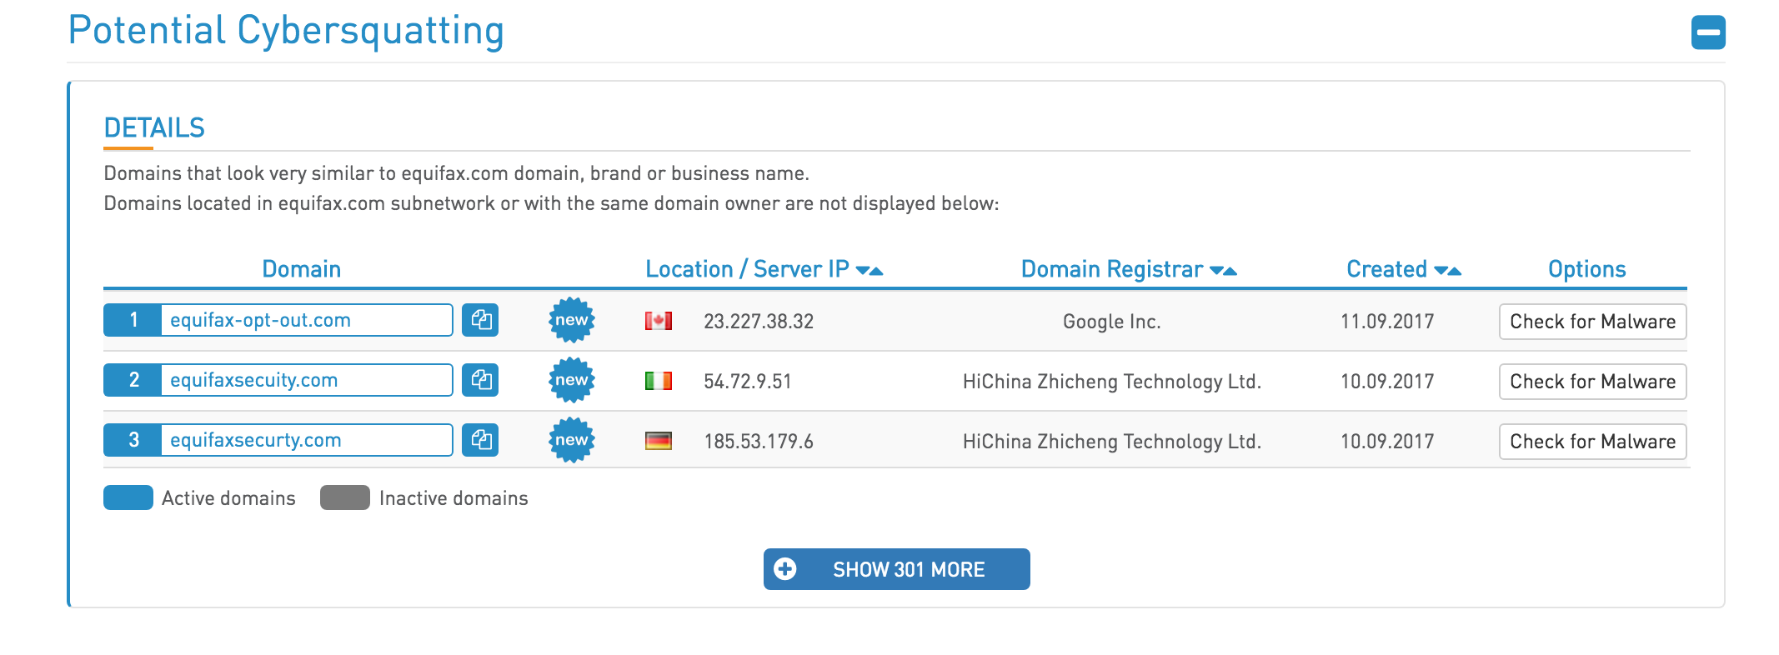Sort by Domain Registrar

[1223, 270]
